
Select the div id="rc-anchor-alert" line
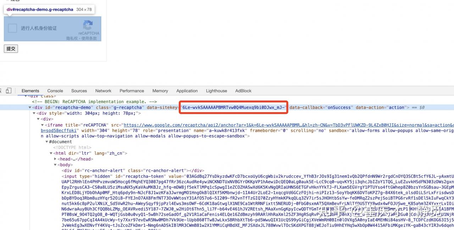[133, 170]
